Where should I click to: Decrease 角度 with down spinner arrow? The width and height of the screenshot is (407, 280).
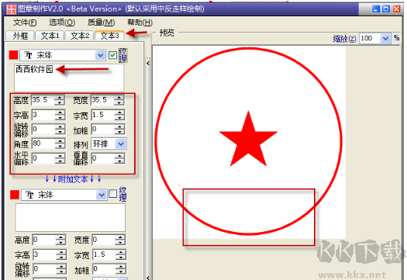tap(60, 147)
